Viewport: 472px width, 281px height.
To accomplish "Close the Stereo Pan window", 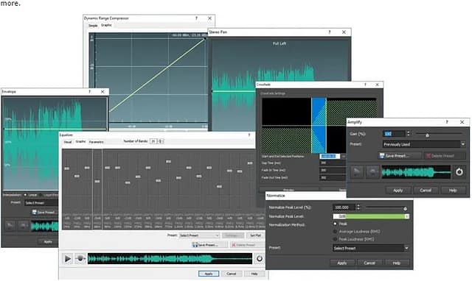I will click(x=344, y=32).
